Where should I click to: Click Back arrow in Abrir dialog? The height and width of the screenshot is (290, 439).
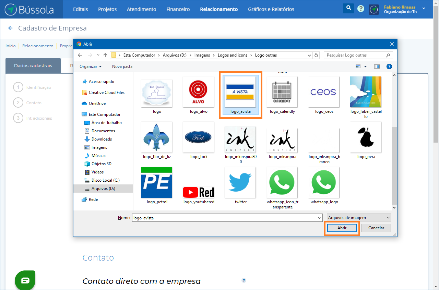pos(80,55)
